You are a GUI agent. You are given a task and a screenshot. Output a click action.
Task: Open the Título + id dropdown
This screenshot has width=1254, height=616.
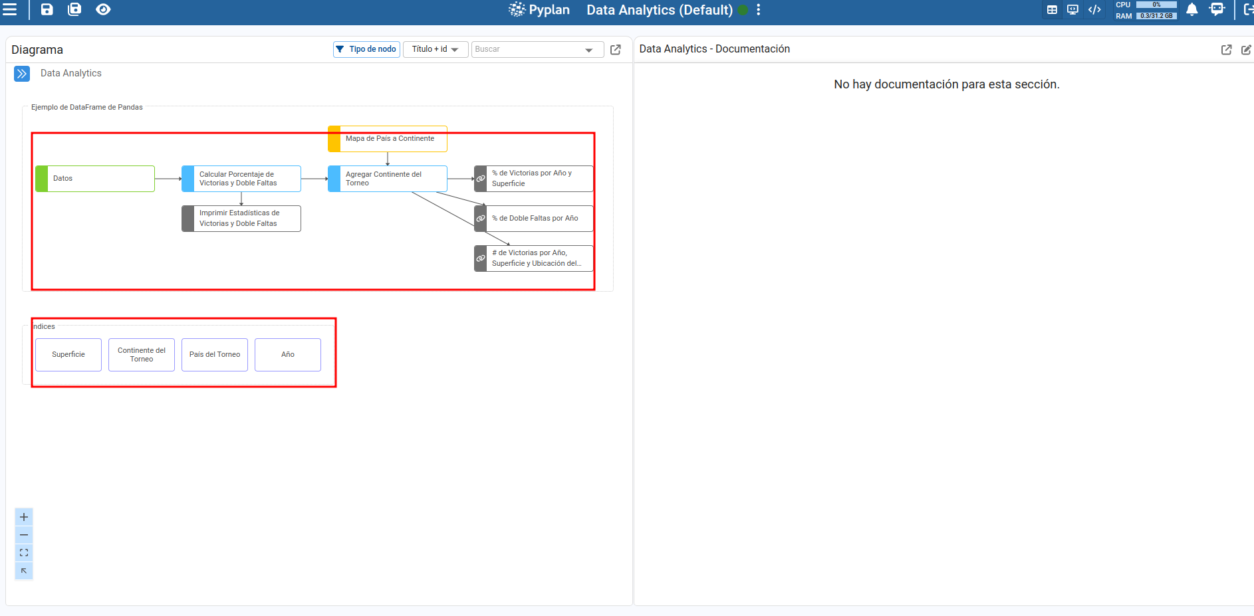point(435,49)
